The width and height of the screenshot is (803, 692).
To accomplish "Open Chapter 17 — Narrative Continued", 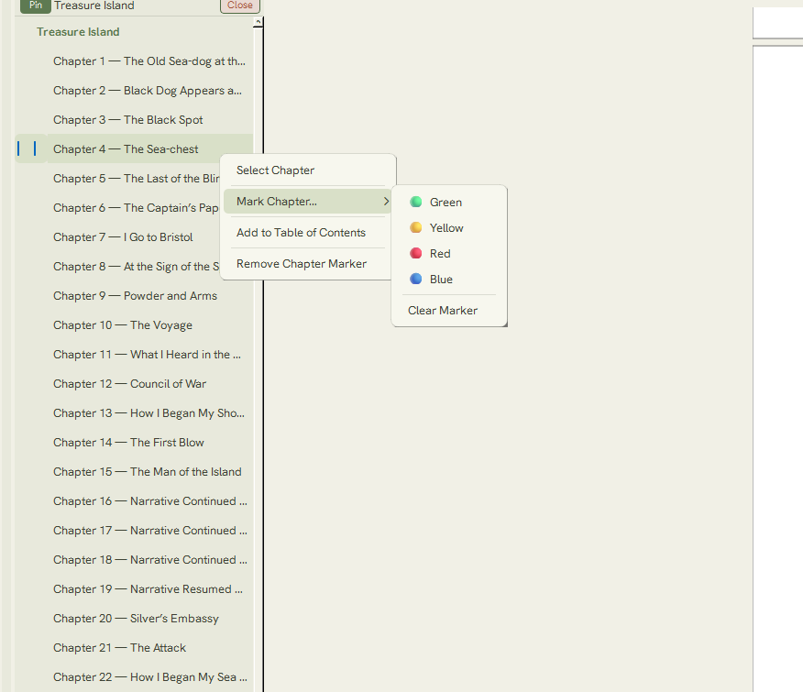I will (x=149, y=530).
